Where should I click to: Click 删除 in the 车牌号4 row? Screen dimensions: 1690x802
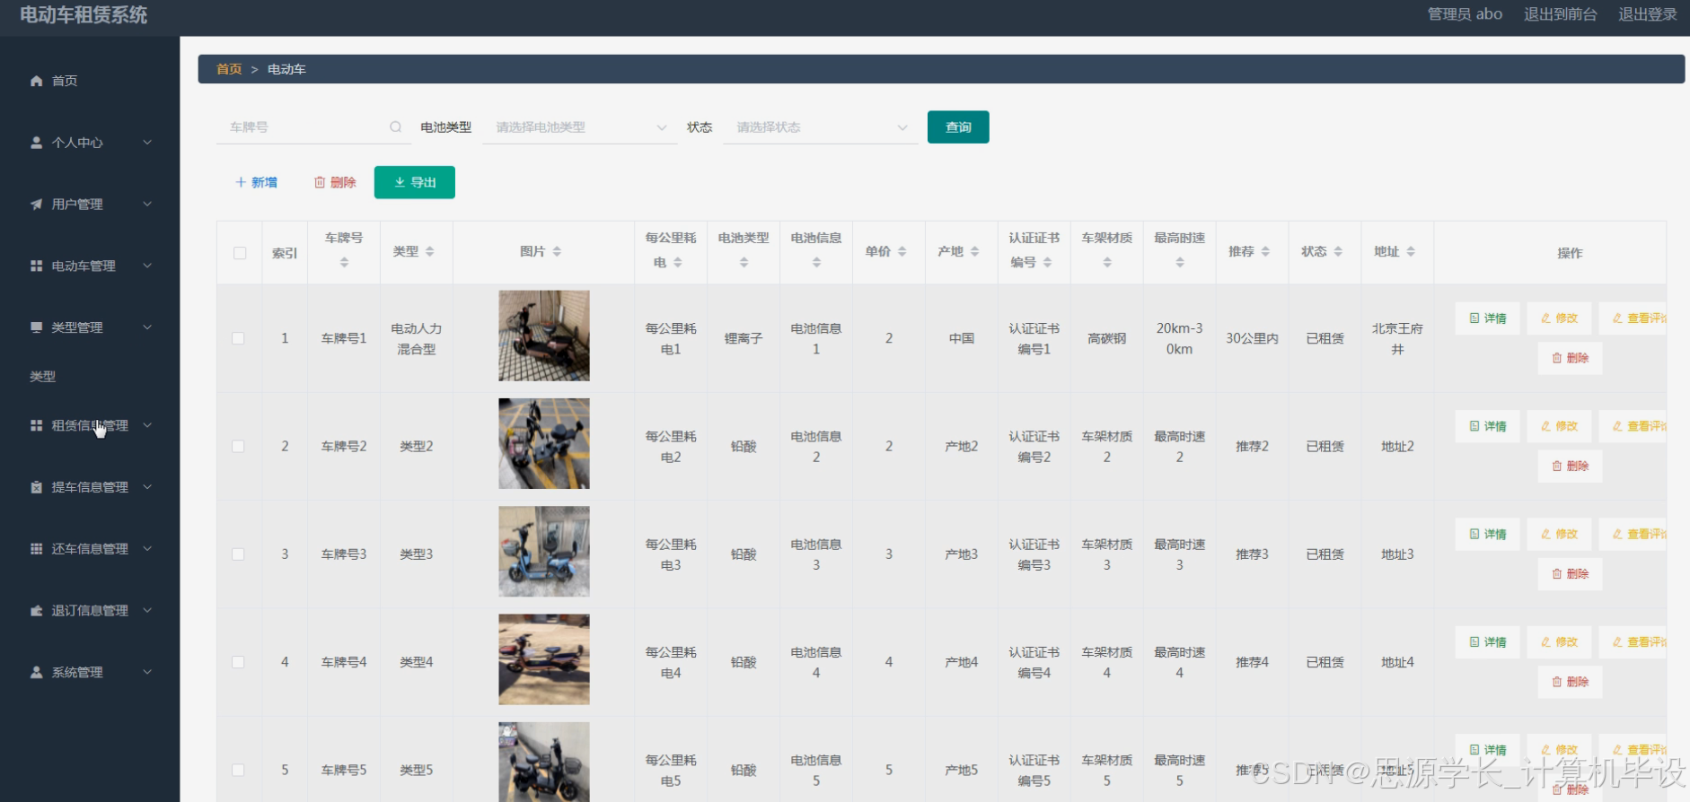(x=1571, y=682)
